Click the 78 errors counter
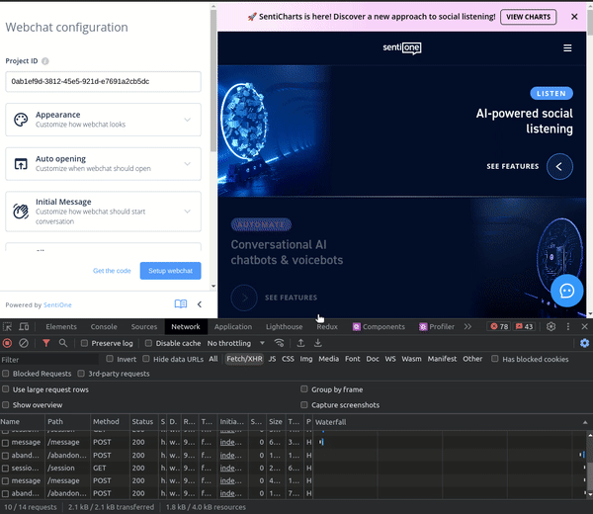 point(499,326)
